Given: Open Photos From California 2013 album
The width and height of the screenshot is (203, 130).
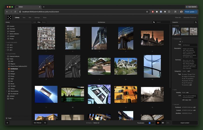Looking at the screenshot, I should pos(19,66).
